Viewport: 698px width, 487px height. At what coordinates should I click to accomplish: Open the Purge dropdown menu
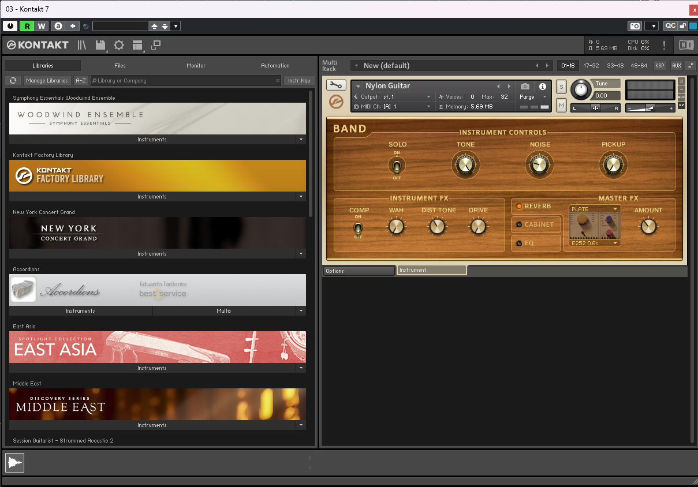[x=532, y=97]
